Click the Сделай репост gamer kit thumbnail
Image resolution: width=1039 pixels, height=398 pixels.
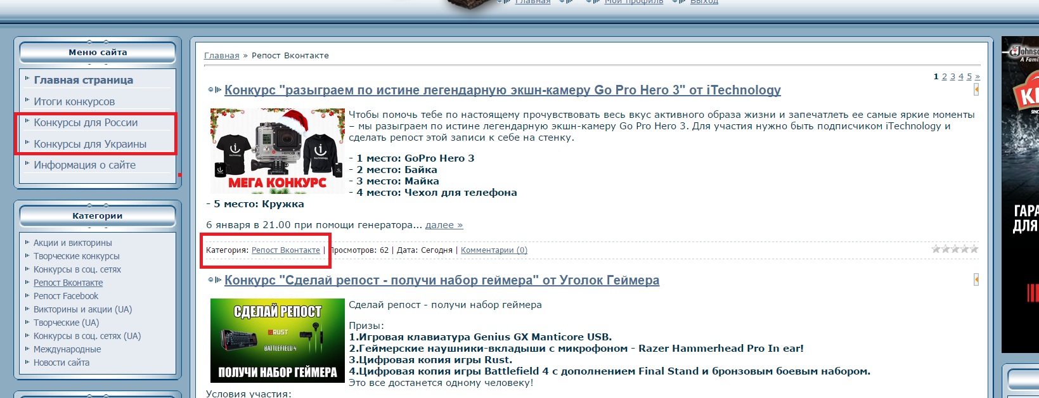point(278,340)
